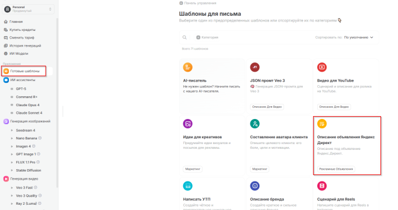Screen dimensions: 398x210
Task: Expand the Imagen 4 arrow
Action: click(12, 146)
